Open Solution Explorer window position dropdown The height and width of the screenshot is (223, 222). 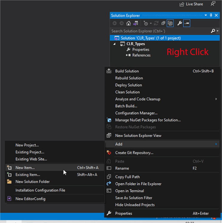tap(206, 15)
